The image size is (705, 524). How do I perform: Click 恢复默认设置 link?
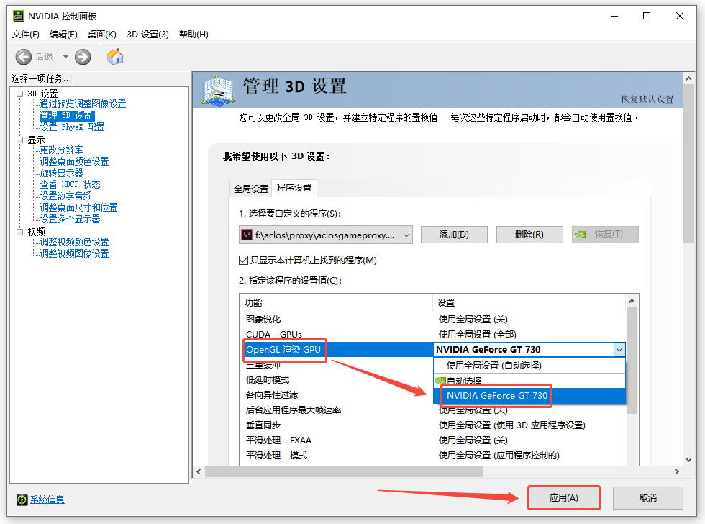[x=647, y=99]
